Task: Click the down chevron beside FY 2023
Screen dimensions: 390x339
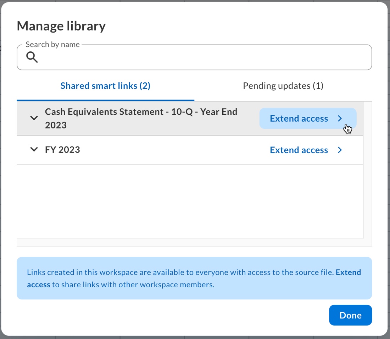Action: pyautogui.click(x=34, y=149)
